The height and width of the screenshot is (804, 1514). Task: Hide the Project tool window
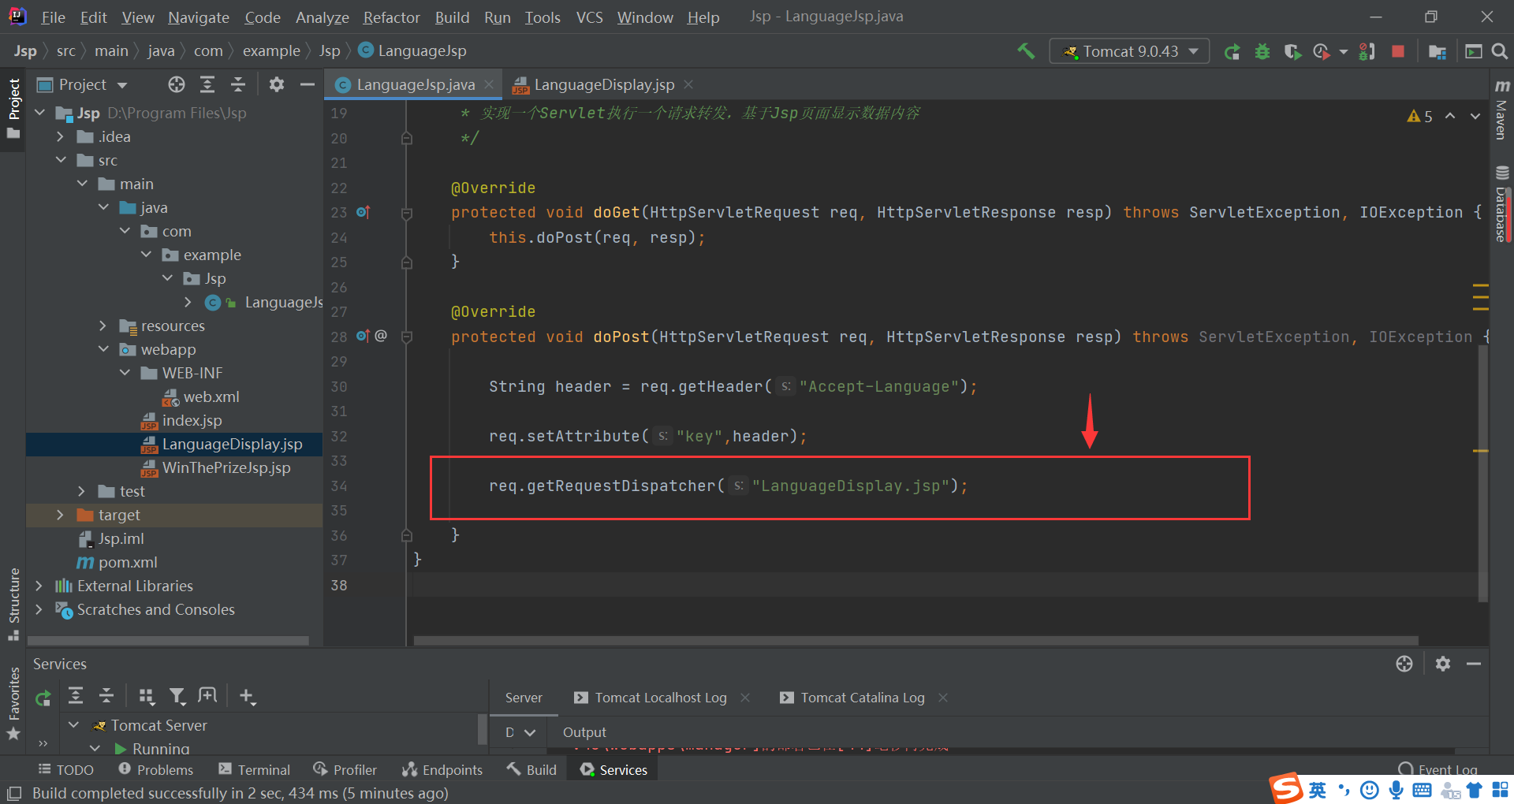tap(308, 84)
